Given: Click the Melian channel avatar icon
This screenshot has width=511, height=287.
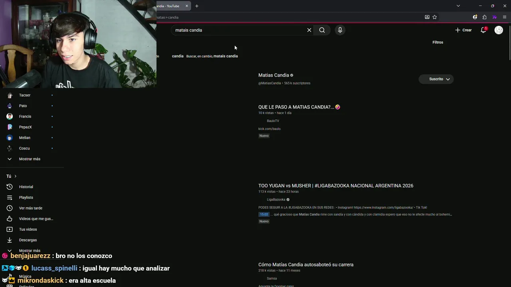Looking at the screenshot, I should tap(10, 138).
